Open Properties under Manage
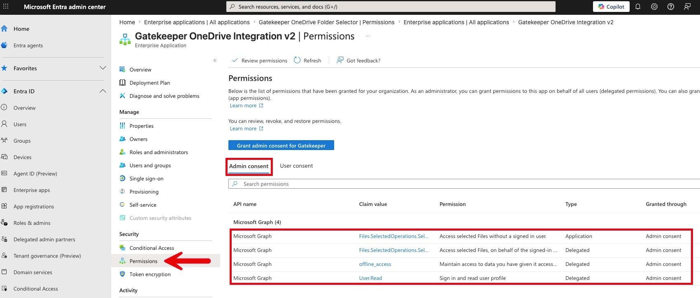 pos(142,126)
